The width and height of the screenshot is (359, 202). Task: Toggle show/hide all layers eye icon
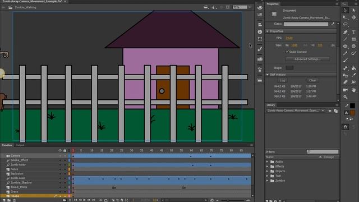tap(60, 150)
